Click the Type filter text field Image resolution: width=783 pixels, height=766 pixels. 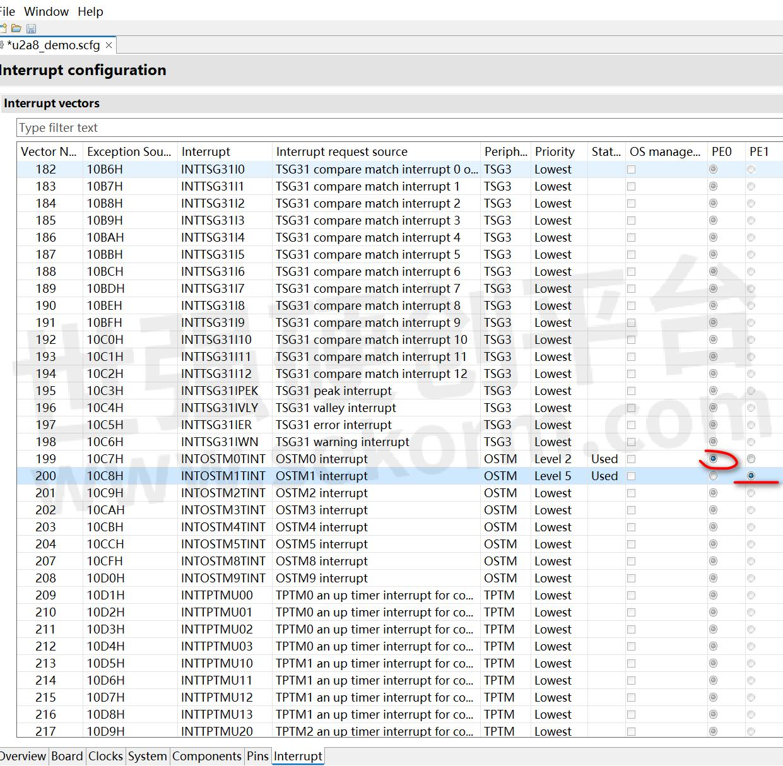(379, 127)
